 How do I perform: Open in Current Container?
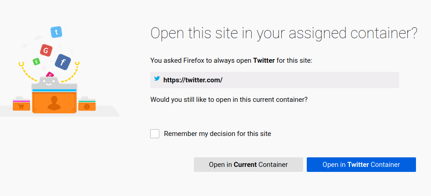(248, 165)
